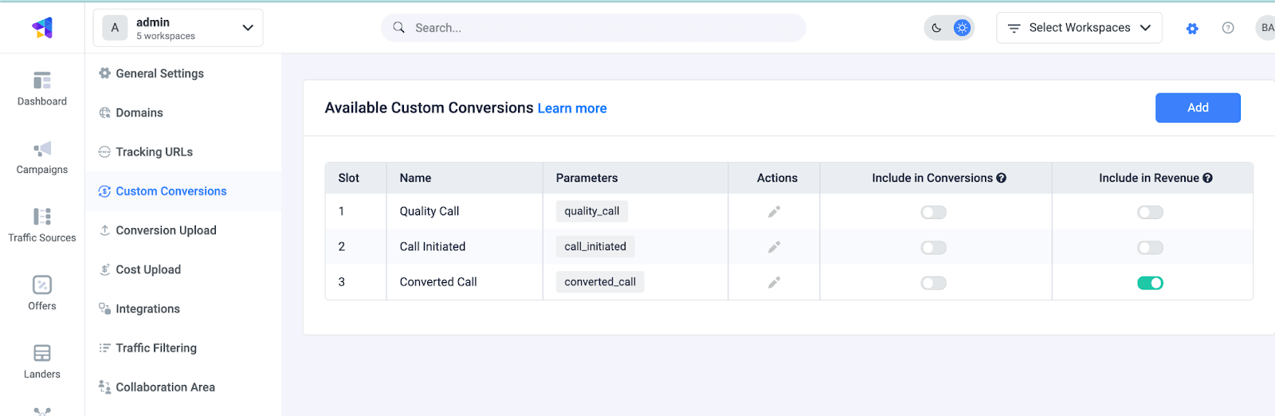Open the Select Workspaces dropdown
Screen dimensions: 1275x416
1079,28
